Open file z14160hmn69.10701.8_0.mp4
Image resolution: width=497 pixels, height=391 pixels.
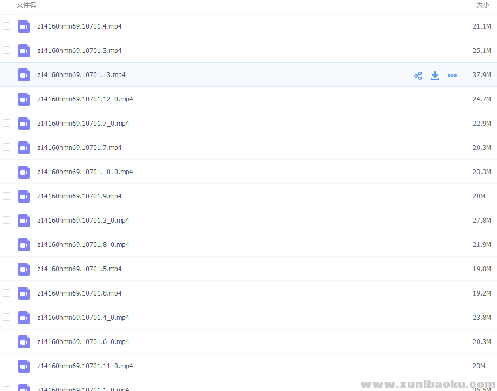click(83, 245)
